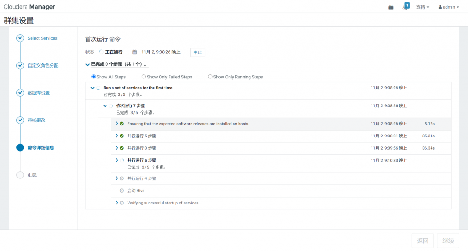The height and width of the screenshot is (251, 468).
Task: Select Show All Steps radio button
Action: pos(93,77)
